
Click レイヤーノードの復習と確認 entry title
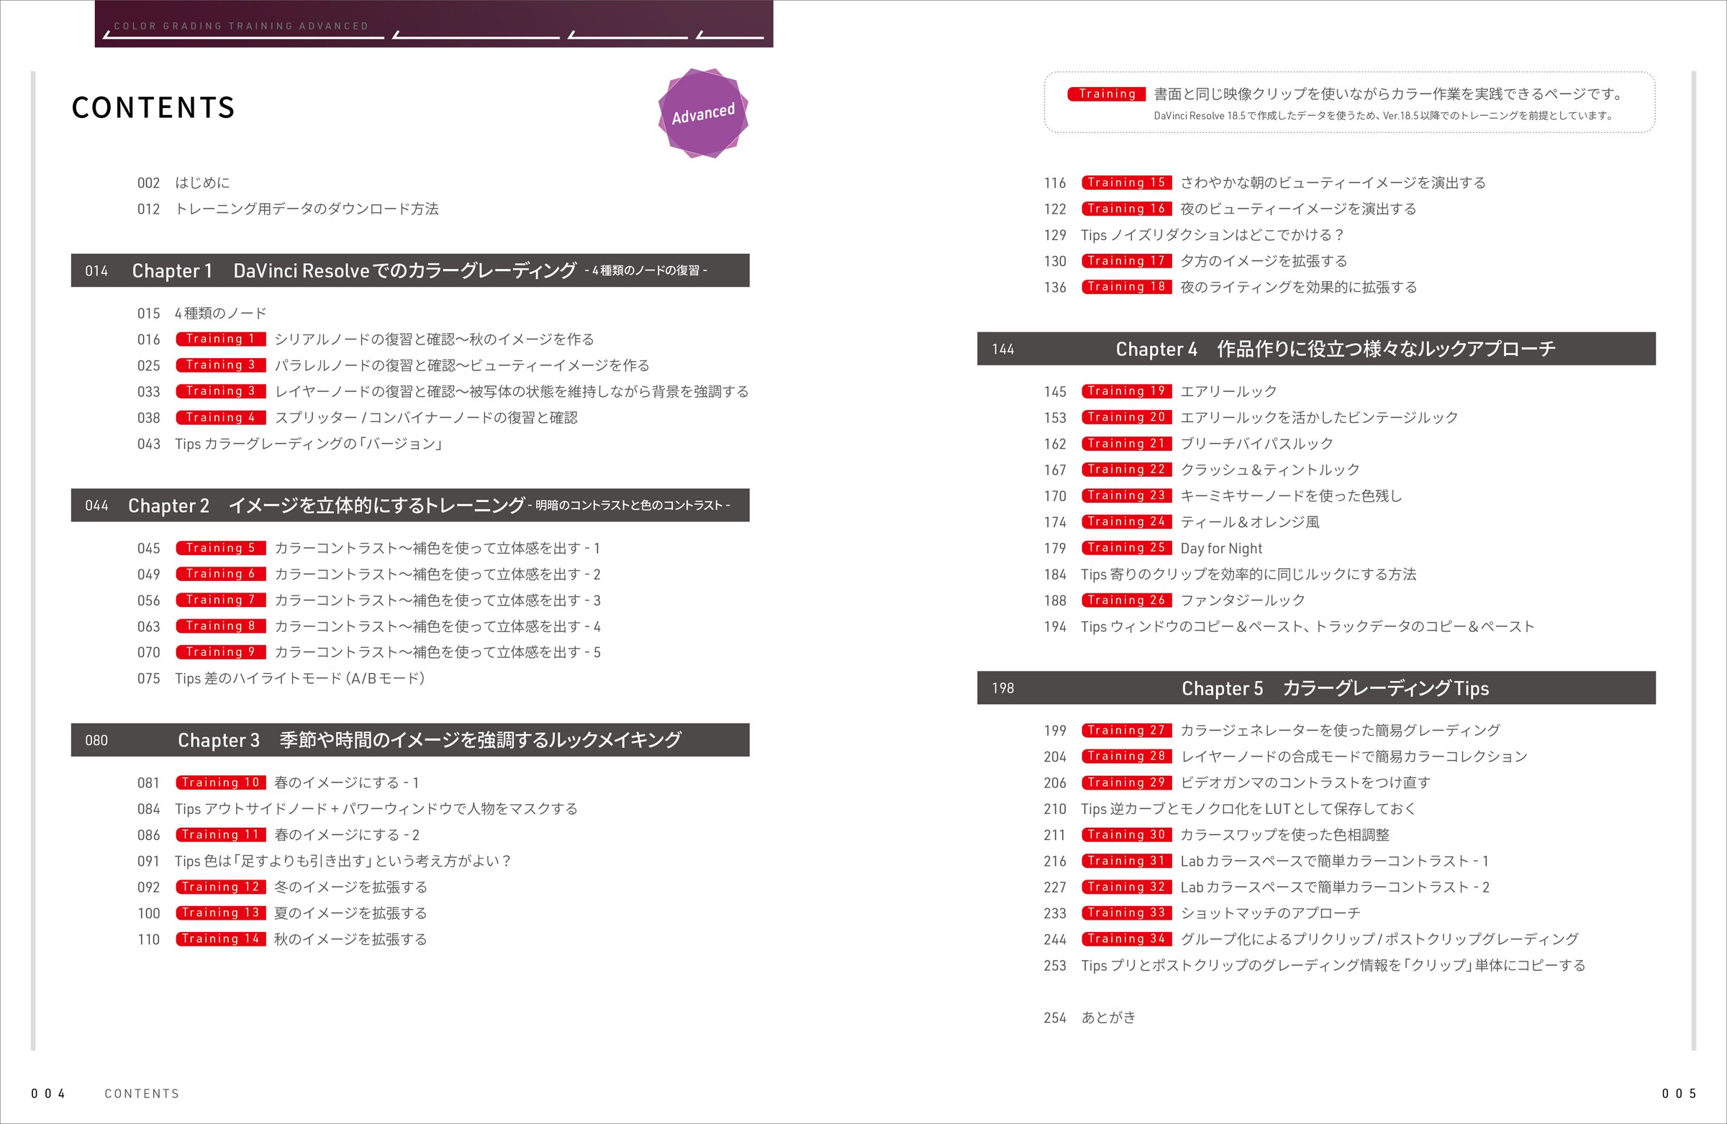click(512, 392)
